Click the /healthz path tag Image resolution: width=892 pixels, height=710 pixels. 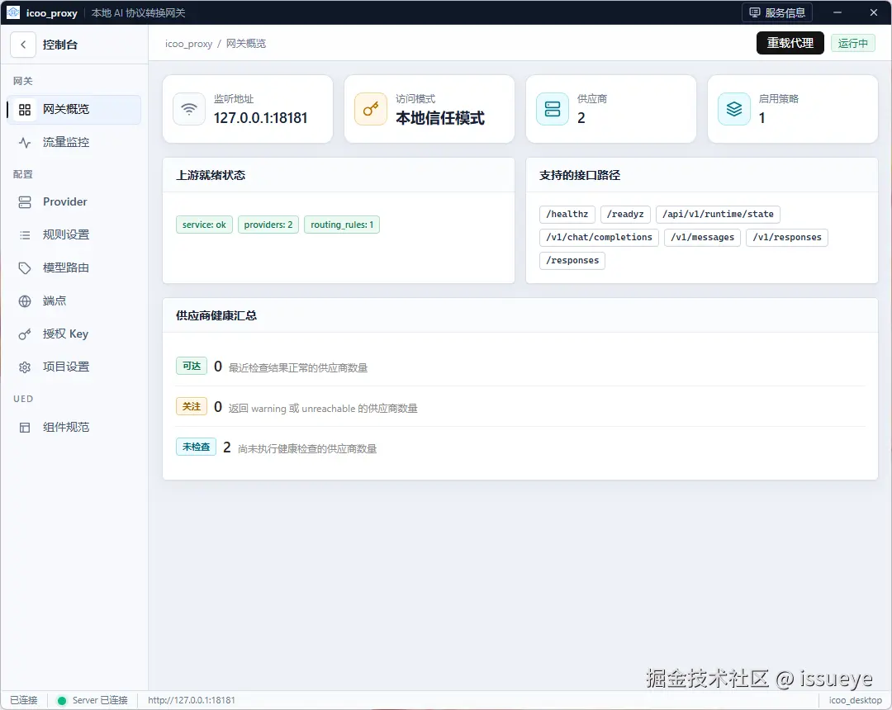coord(567,215)
